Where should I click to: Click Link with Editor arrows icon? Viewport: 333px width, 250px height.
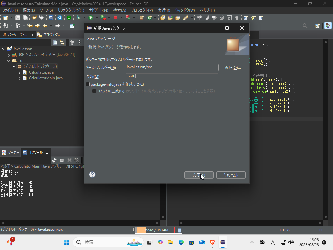click(x=62, y=43)
